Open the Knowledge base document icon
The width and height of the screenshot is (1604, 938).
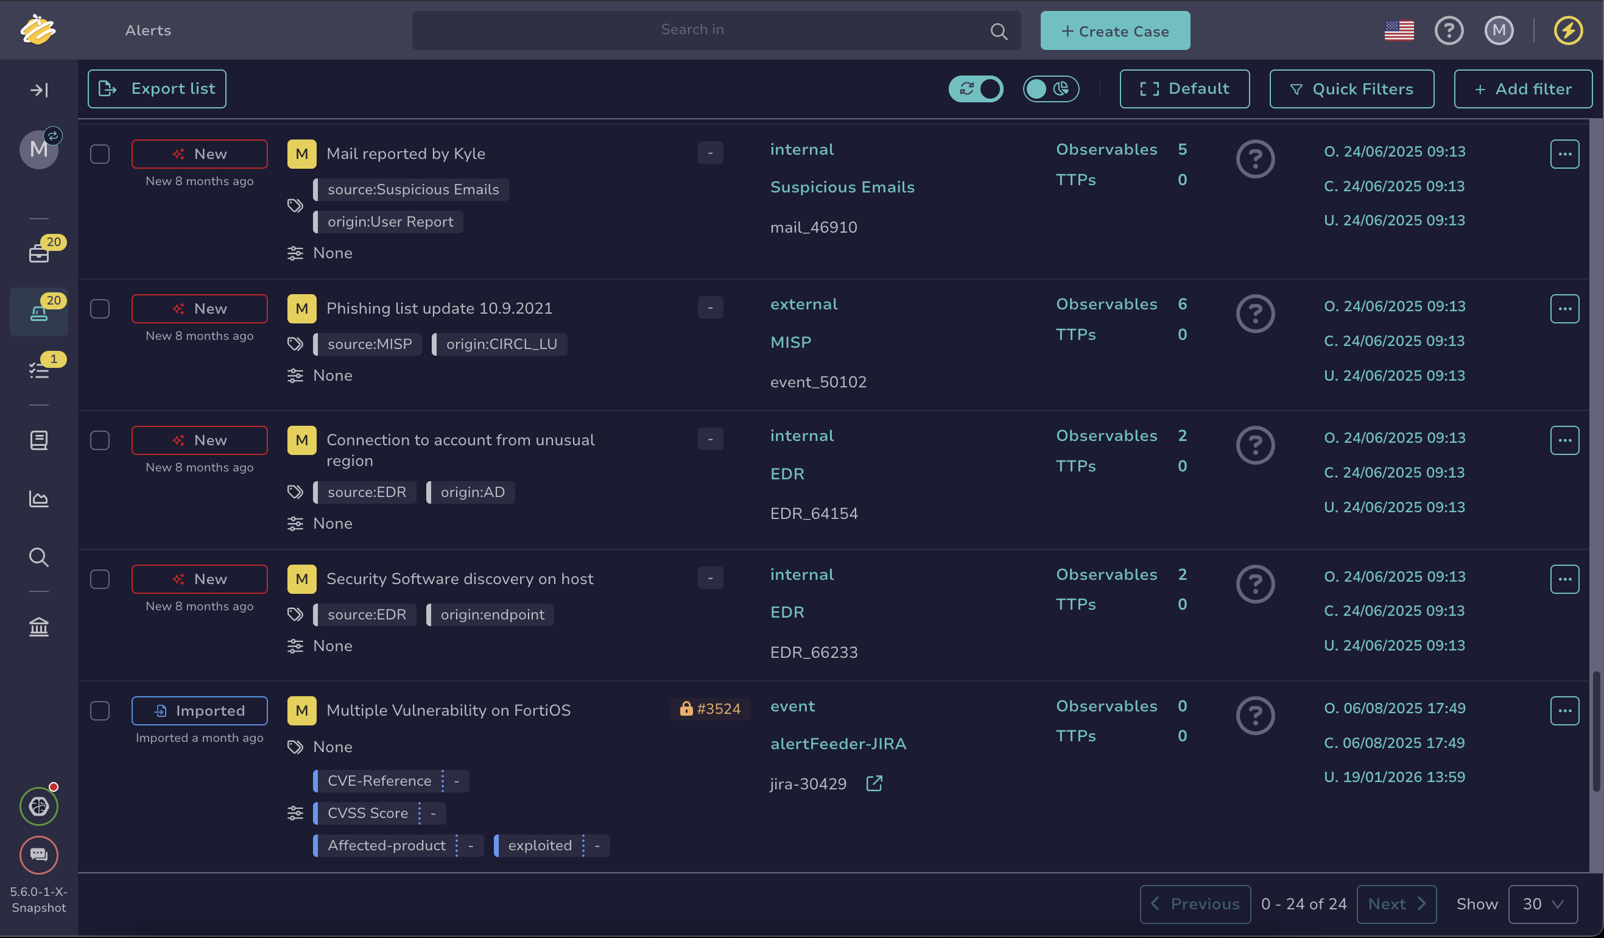[39, 440]
